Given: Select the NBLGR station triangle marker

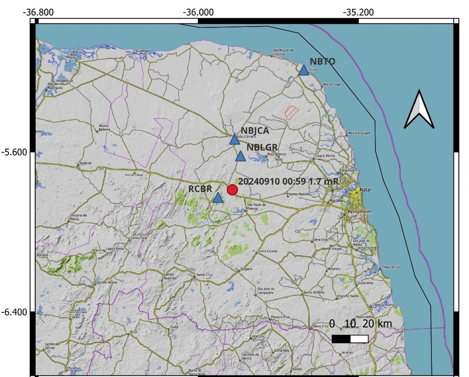Looking at the screenshot, I should 241,156.
